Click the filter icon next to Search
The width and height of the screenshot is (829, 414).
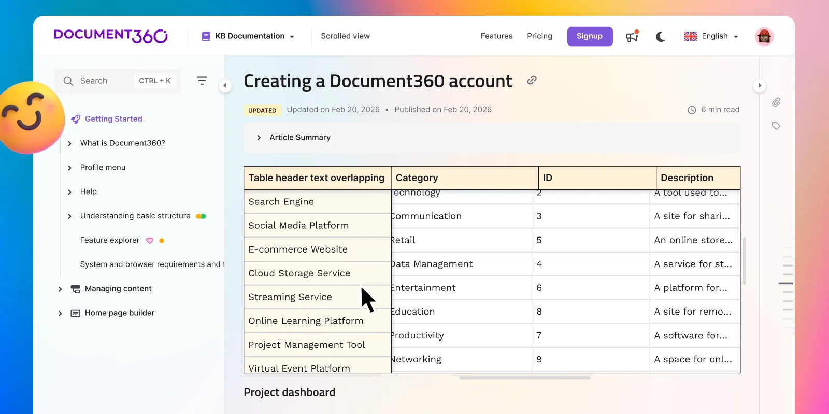click(x=202, y=81)
